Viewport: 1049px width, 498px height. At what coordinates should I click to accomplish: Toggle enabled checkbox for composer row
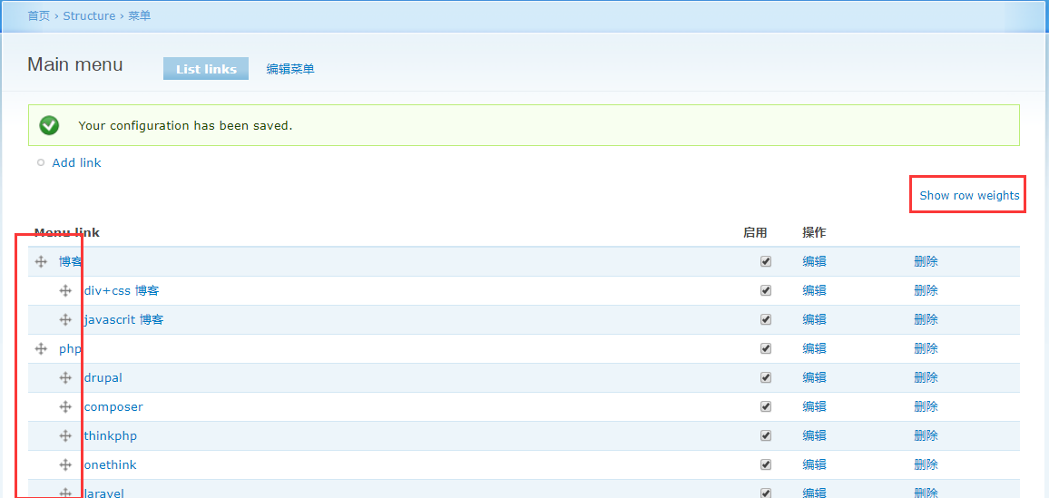point(766,406)
